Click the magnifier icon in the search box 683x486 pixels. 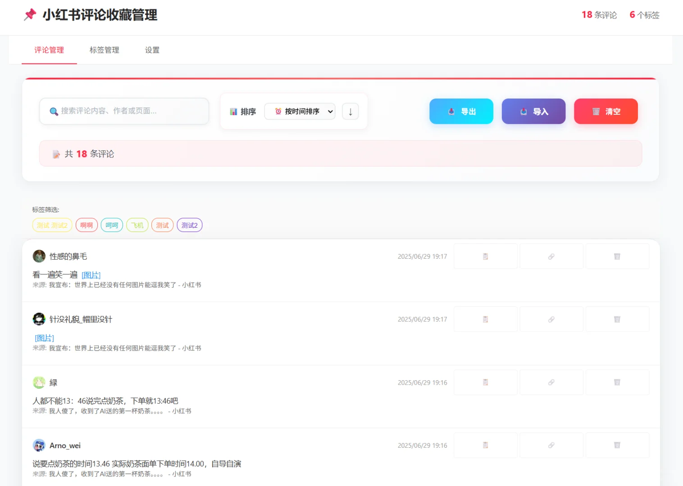54,111
